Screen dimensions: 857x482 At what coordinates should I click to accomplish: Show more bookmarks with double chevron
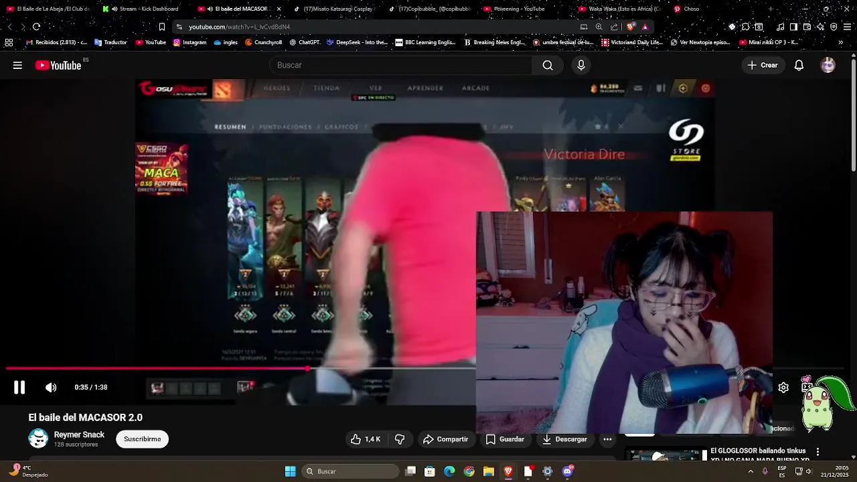tap(841, 42)
